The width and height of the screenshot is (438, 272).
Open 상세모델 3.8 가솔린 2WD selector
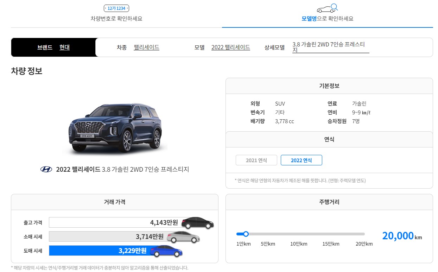pos(331,47)
